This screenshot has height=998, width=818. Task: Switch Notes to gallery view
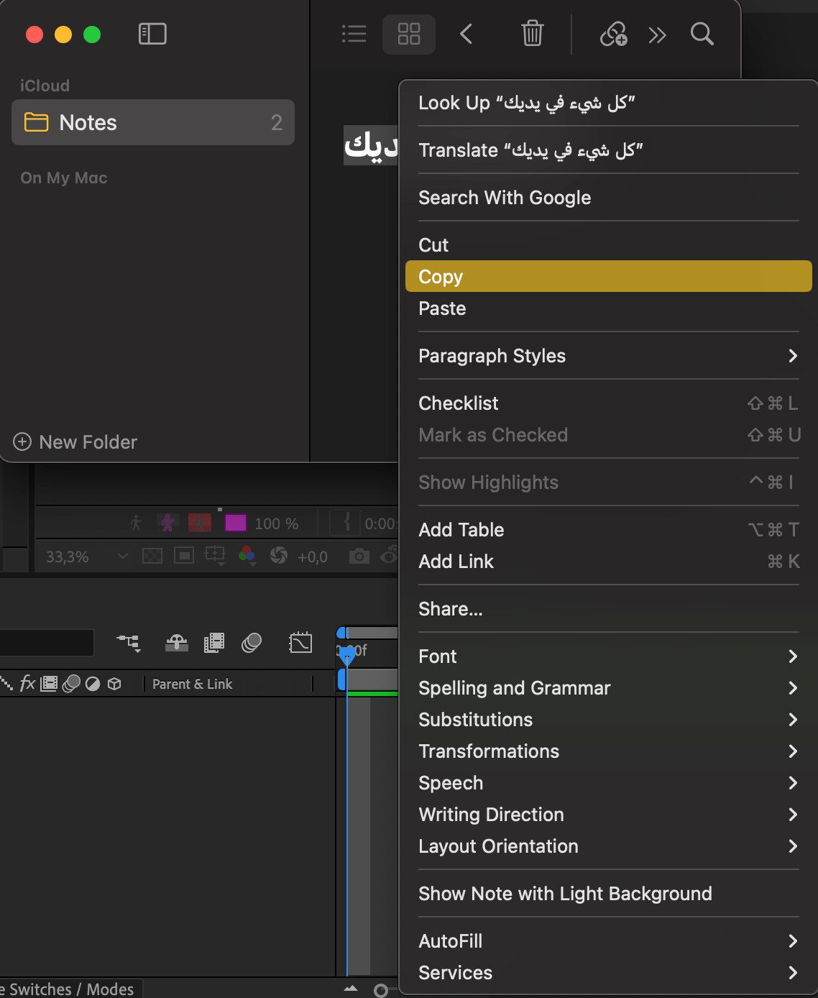click(x=408, y=34)
